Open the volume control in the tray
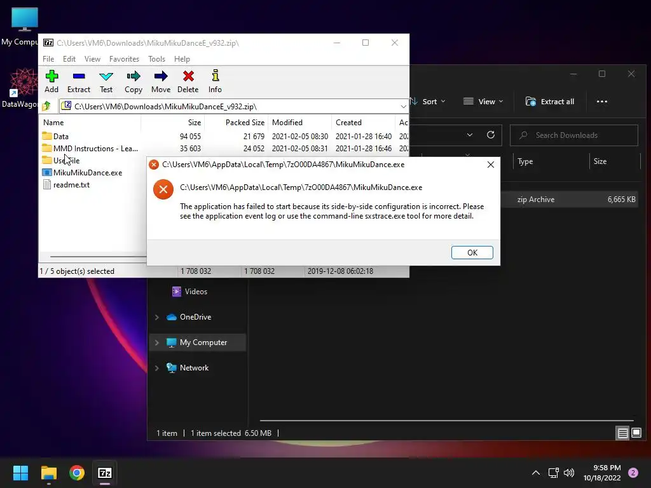Viewport: 651px width, 488px height. point(569,473)
